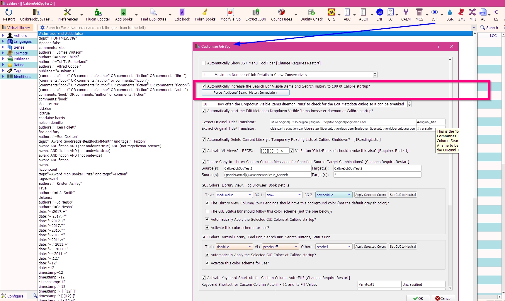Screen dimensions: 505x301
Task: Toggle VL Button Click-Release checkbox
Action: [292, 150]
